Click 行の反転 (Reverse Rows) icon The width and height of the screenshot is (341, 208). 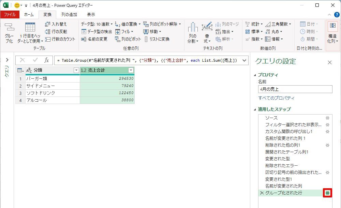48,32
